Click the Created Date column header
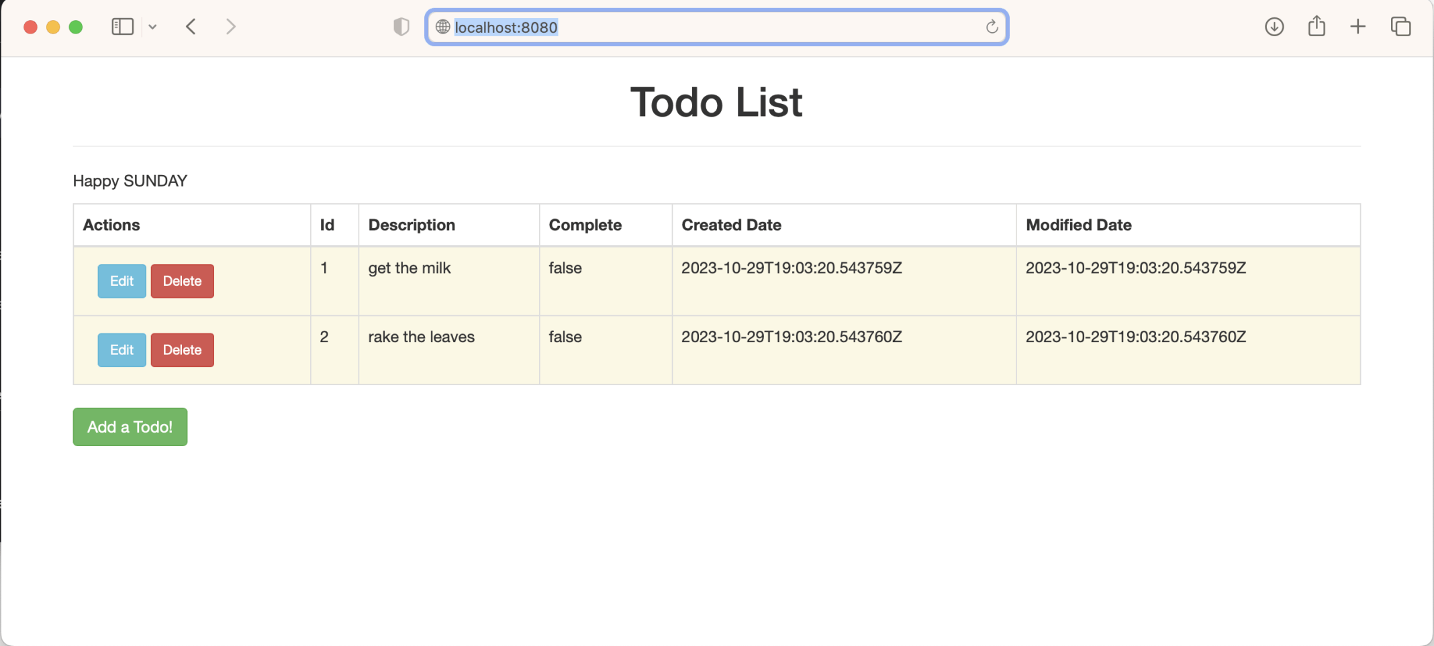The height and width of the screenshot is (646, 1434). [731, 225]
